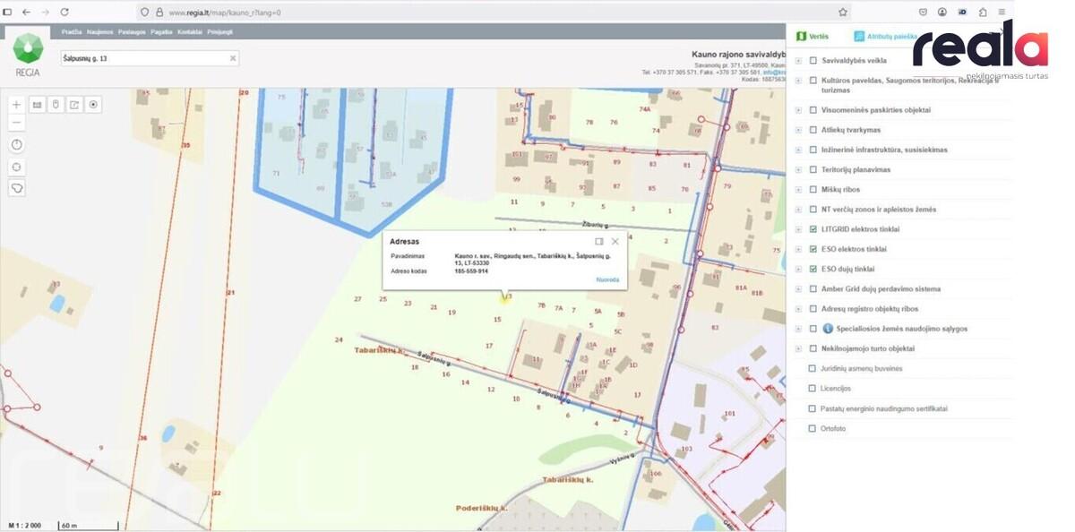Expand Inžinerinė infrastruktūra, susisiekimas group
Viewport: 1075px width, 532px height.
coord(798,150)
